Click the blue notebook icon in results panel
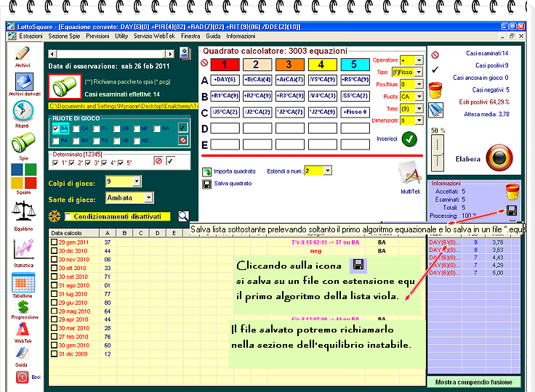 click(435, 110)
